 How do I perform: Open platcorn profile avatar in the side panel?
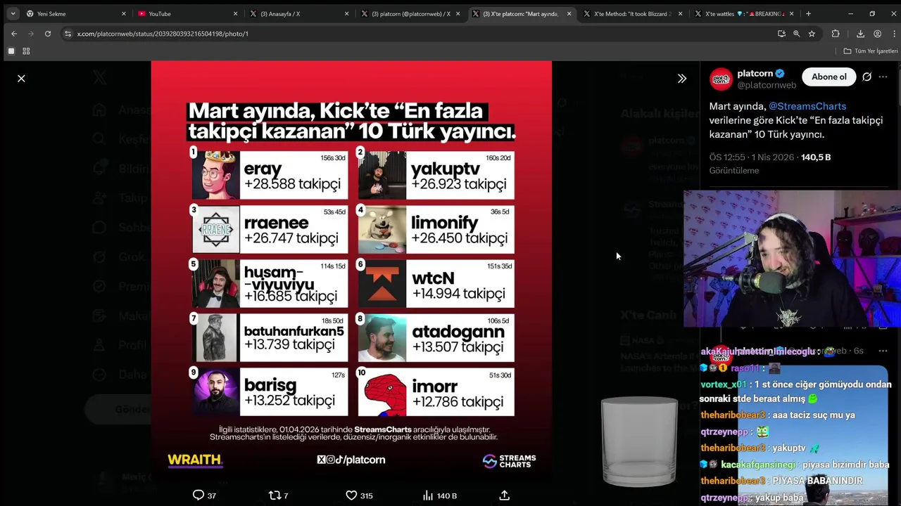point(721,79)
